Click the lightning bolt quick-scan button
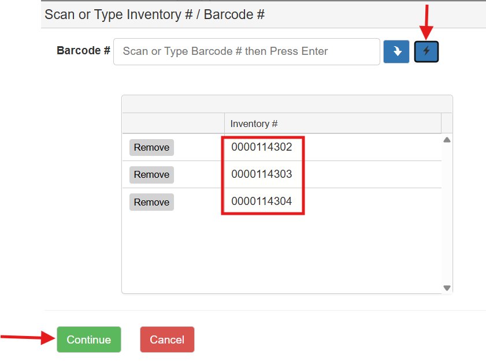Screen dimensions: 486x362 click(426, 51)
